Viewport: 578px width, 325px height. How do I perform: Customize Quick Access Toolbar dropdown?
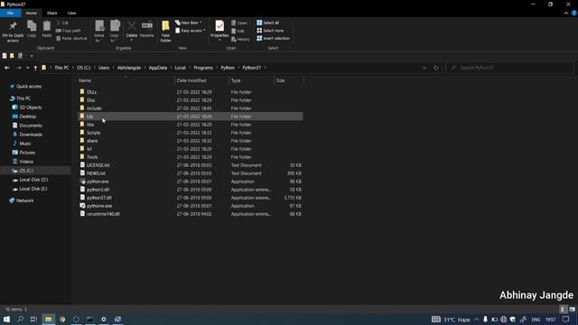point(32,56)
